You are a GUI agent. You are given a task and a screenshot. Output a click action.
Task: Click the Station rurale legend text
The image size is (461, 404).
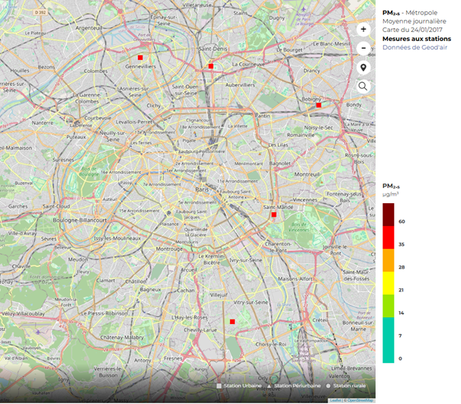click(350, 386)
